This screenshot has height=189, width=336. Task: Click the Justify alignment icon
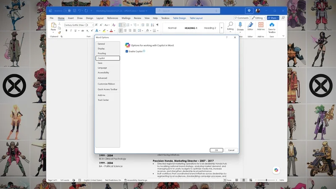[x=134, y=31]
